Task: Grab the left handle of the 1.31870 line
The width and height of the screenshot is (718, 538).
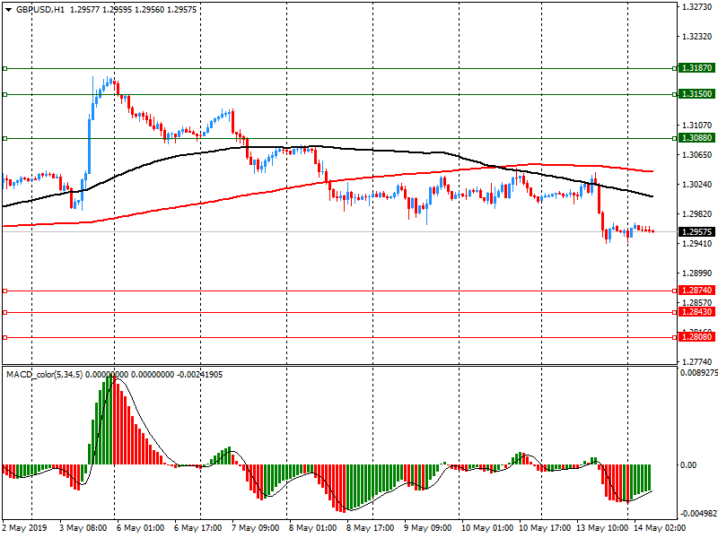Action: 4,68
